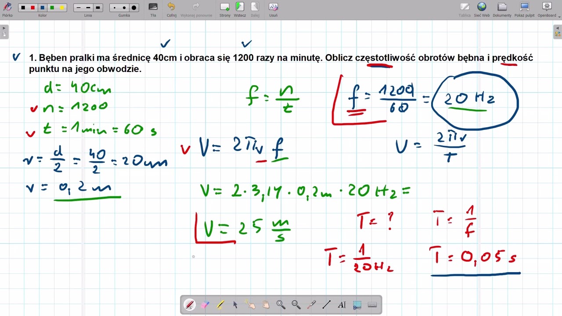Select the highlighter marker tool
The height and width of the screenshot is (316, 562).
(220, 305)
